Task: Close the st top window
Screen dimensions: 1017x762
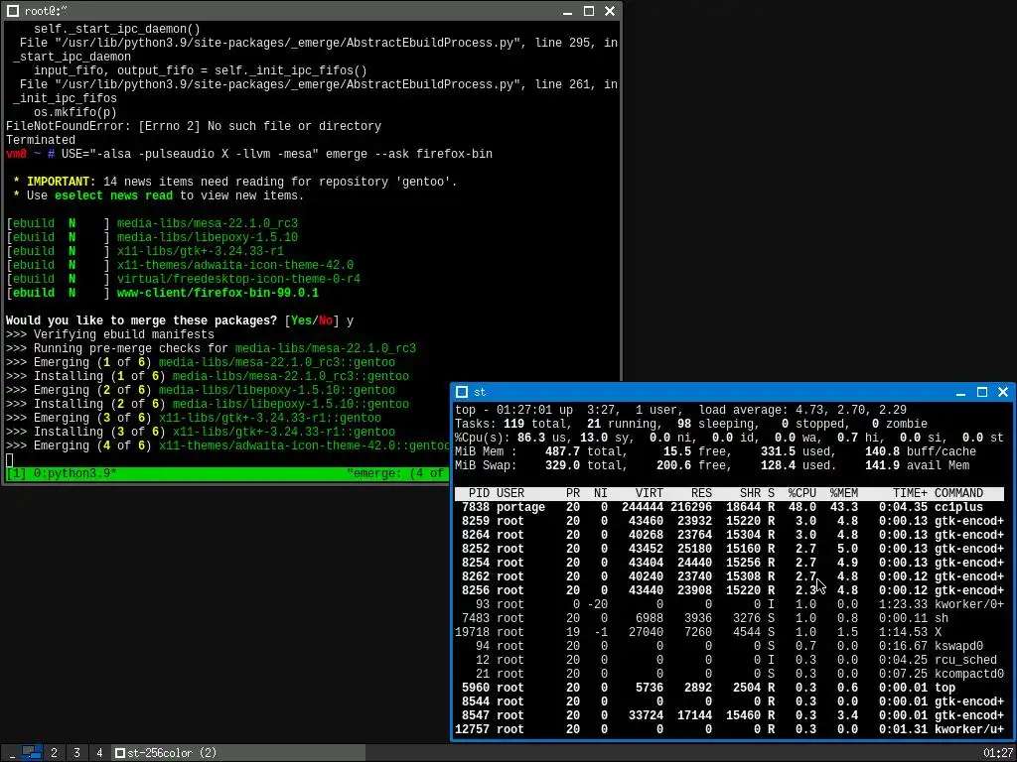Action: click(x=1003, y=392)
